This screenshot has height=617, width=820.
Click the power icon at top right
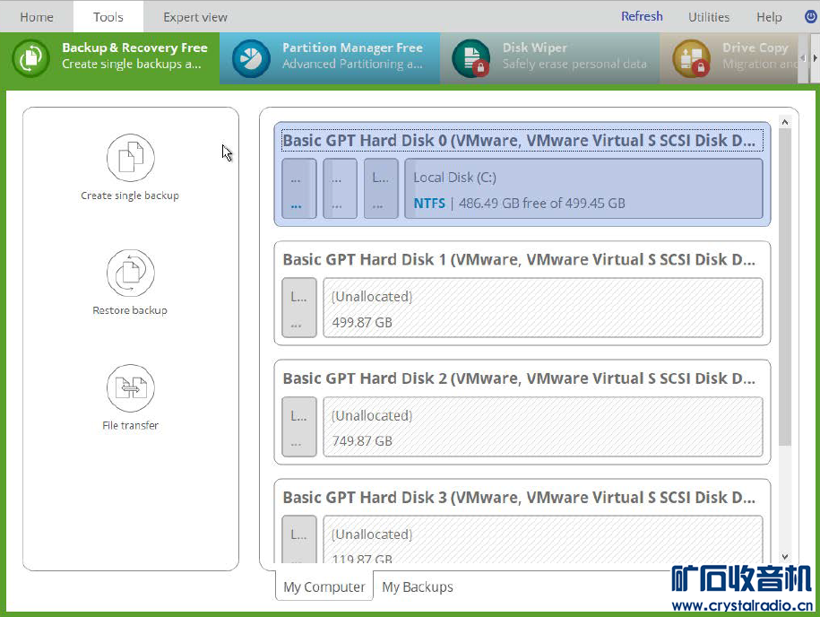pyautogui.click(x=810, y=17)
